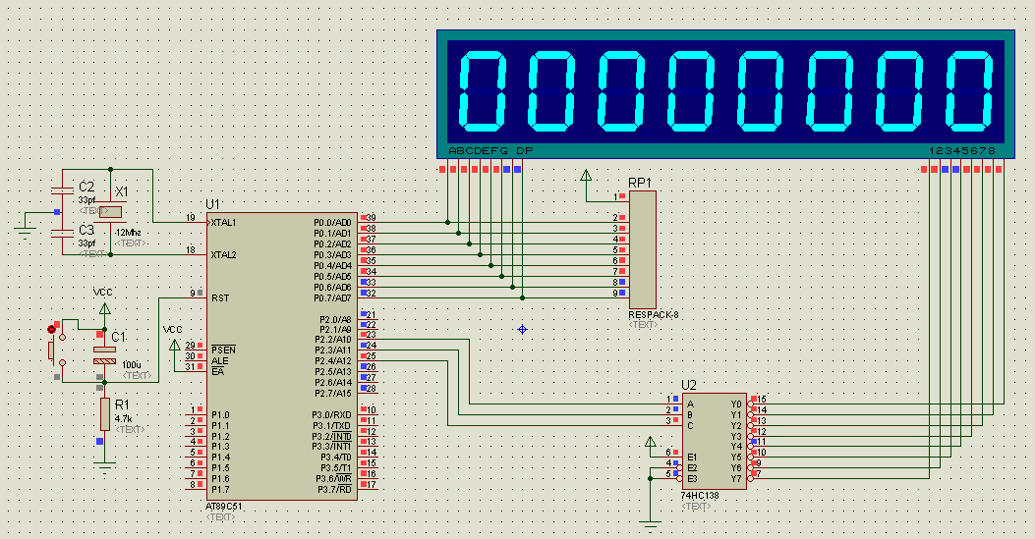Click the '100u' capacitor value text
The width and height of the screenshot is (1035, 539).
click(x=132, y=365)
